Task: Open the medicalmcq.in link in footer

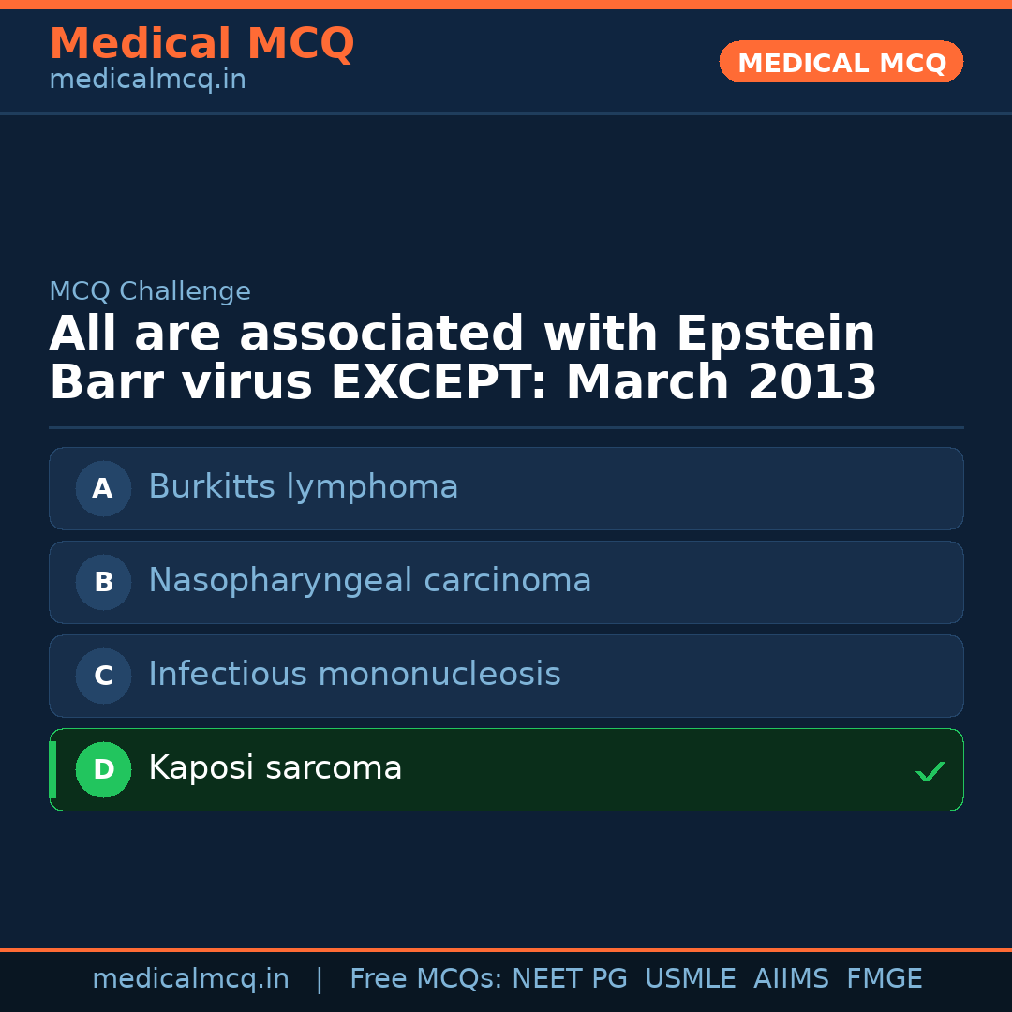Action: [x=190, y=979]
